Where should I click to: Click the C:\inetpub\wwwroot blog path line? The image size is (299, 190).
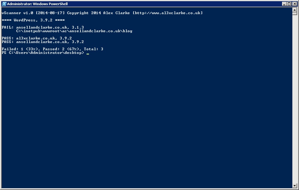74,31
